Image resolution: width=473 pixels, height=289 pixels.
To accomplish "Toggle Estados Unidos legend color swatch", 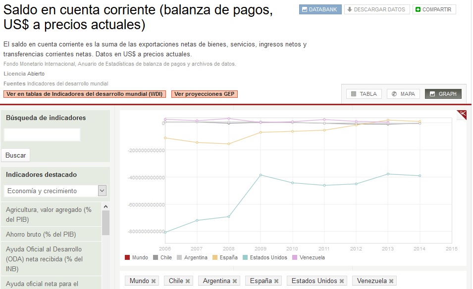I will point(246,257).
